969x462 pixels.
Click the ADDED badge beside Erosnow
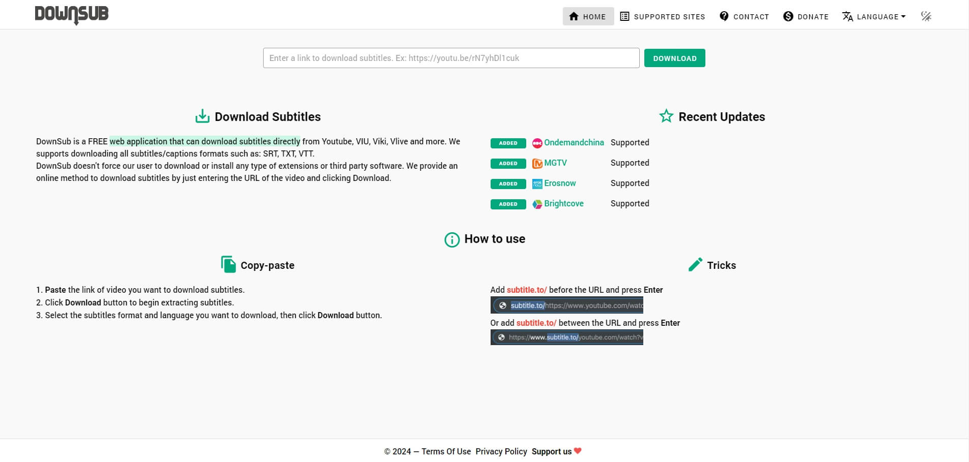508,183
